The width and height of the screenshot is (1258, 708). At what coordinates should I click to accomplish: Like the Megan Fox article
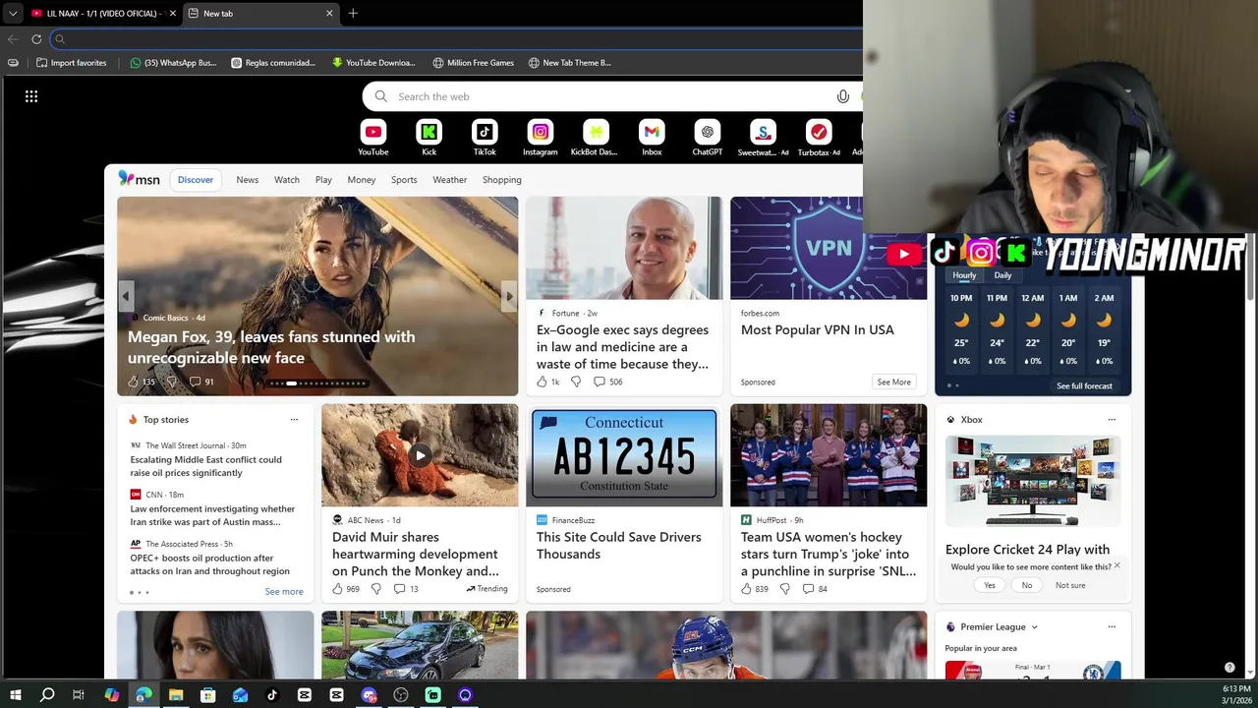pyautogui.click(x=134, y=382)
